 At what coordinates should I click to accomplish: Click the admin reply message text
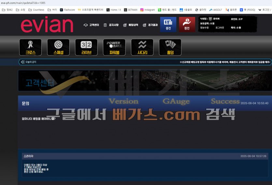(36, 168)
